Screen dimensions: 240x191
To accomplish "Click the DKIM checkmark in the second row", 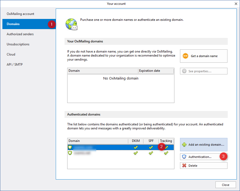I will pyautogui.click(x=136, y=153).
